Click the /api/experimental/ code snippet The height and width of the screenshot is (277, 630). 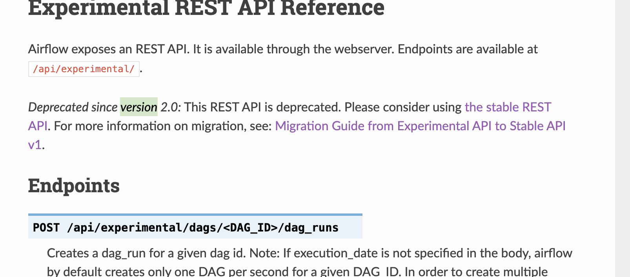(84, 69)
